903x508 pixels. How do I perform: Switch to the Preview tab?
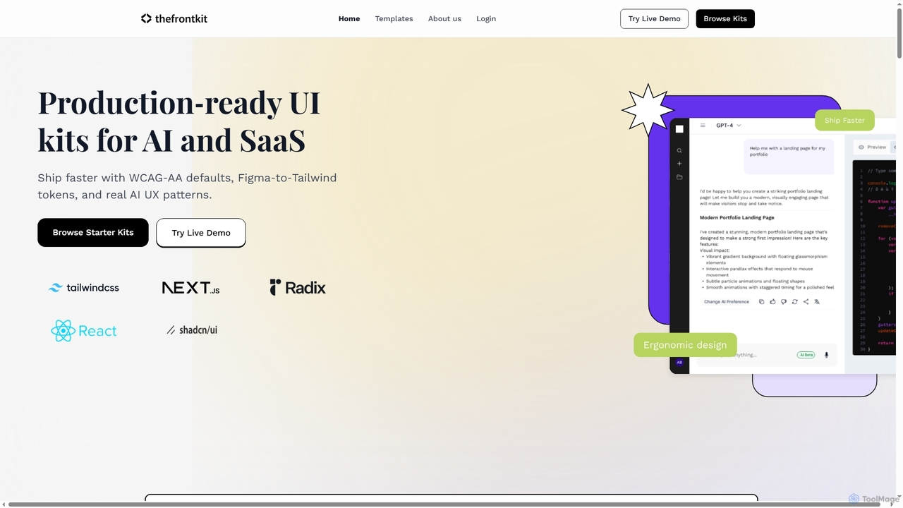coord(873,147)
